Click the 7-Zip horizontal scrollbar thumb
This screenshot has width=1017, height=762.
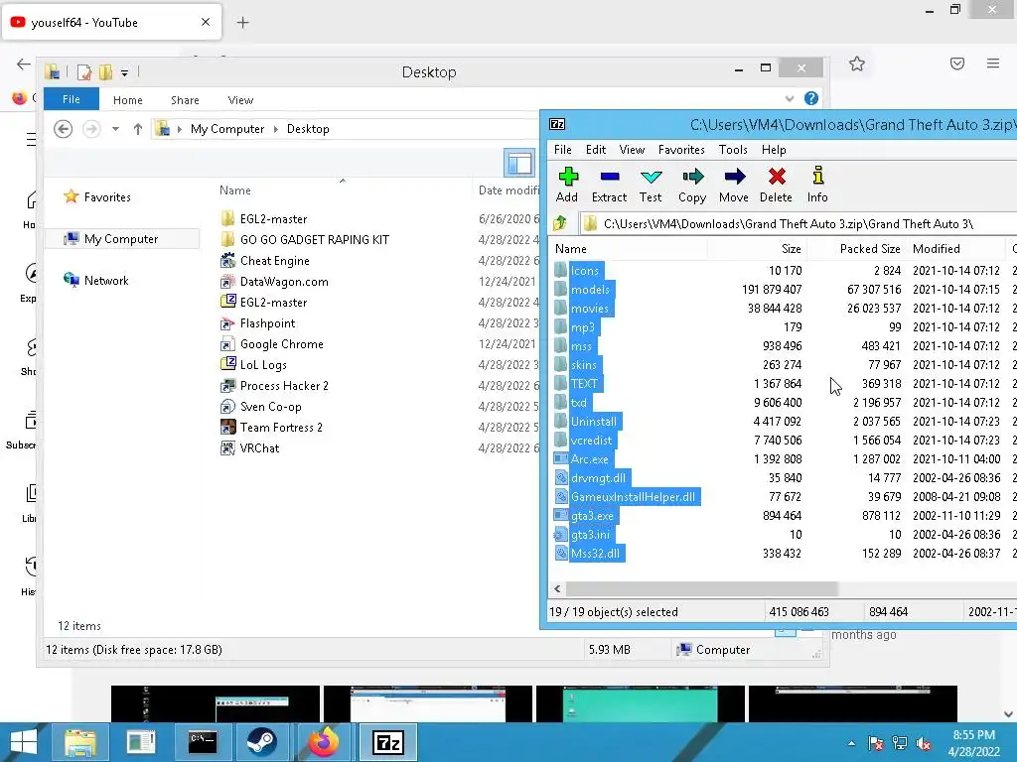point(702,589)
